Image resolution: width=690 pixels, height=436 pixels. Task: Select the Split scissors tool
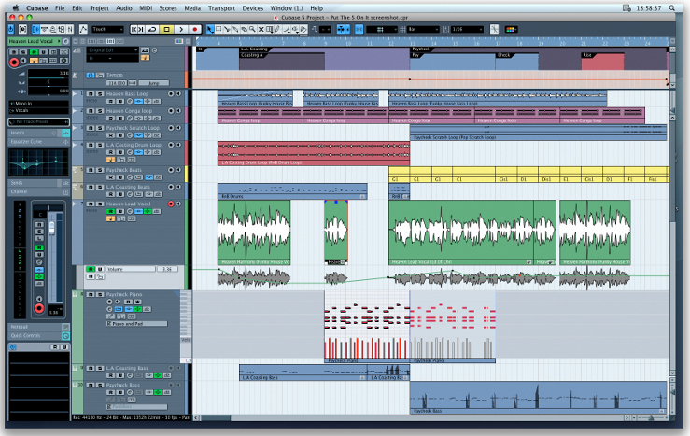click(227, 30)
